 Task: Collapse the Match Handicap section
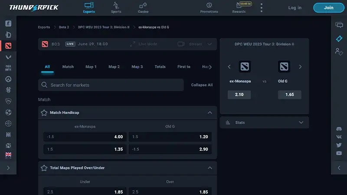pyautogui.click(x=210, y=113)
